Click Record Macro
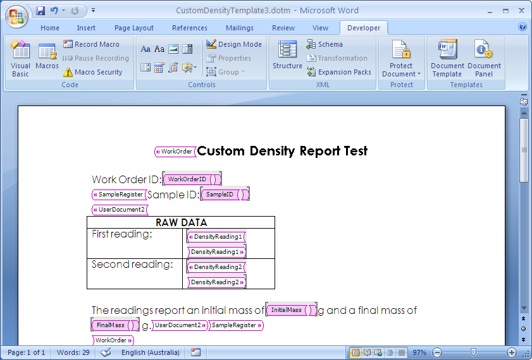The height and width of the screenshot is (360, 532). [x=91, y=44]
